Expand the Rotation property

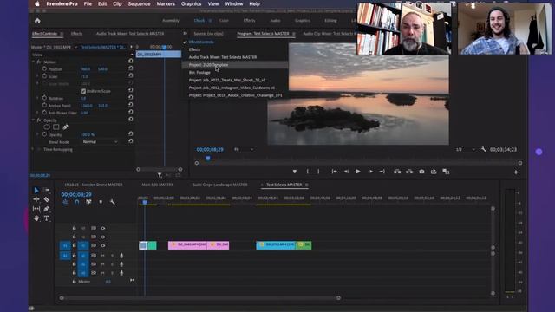click(x=37, y=98)
